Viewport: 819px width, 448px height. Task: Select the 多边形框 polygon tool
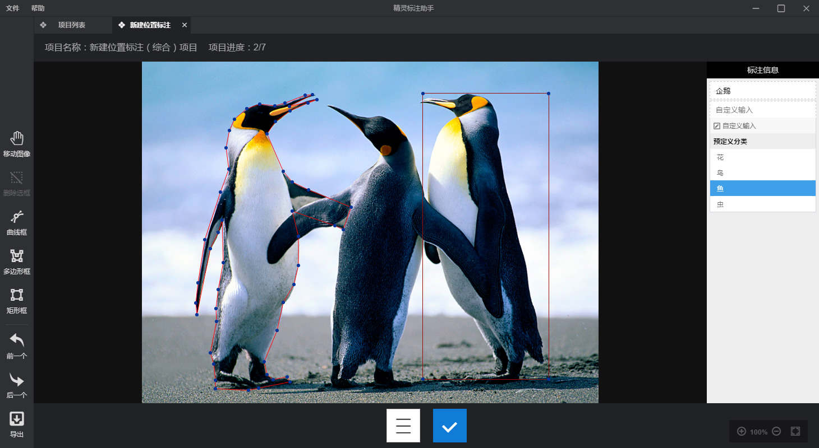17,262
